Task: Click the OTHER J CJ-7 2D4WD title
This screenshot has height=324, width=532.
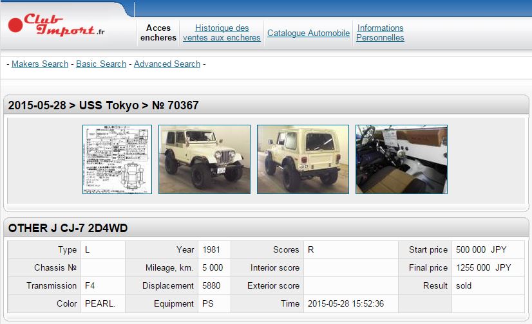Action: click(68, 228)
